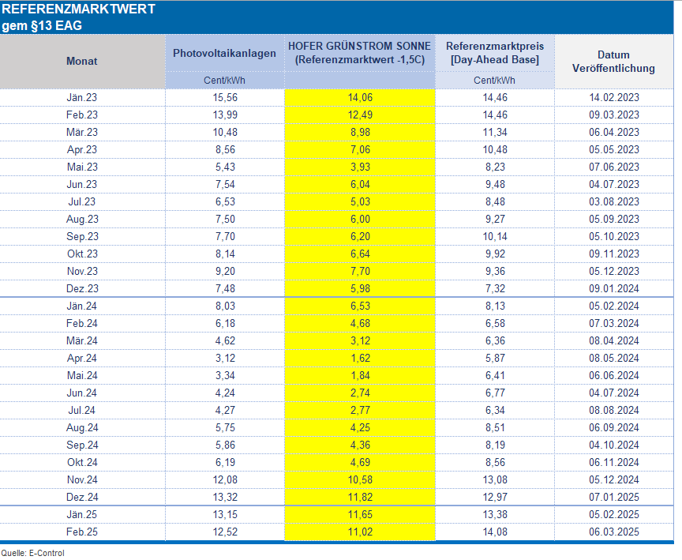The image size is (682, 560).
Task: Select the Datum Veröffentlichung column header
Action: pos(613,62)
